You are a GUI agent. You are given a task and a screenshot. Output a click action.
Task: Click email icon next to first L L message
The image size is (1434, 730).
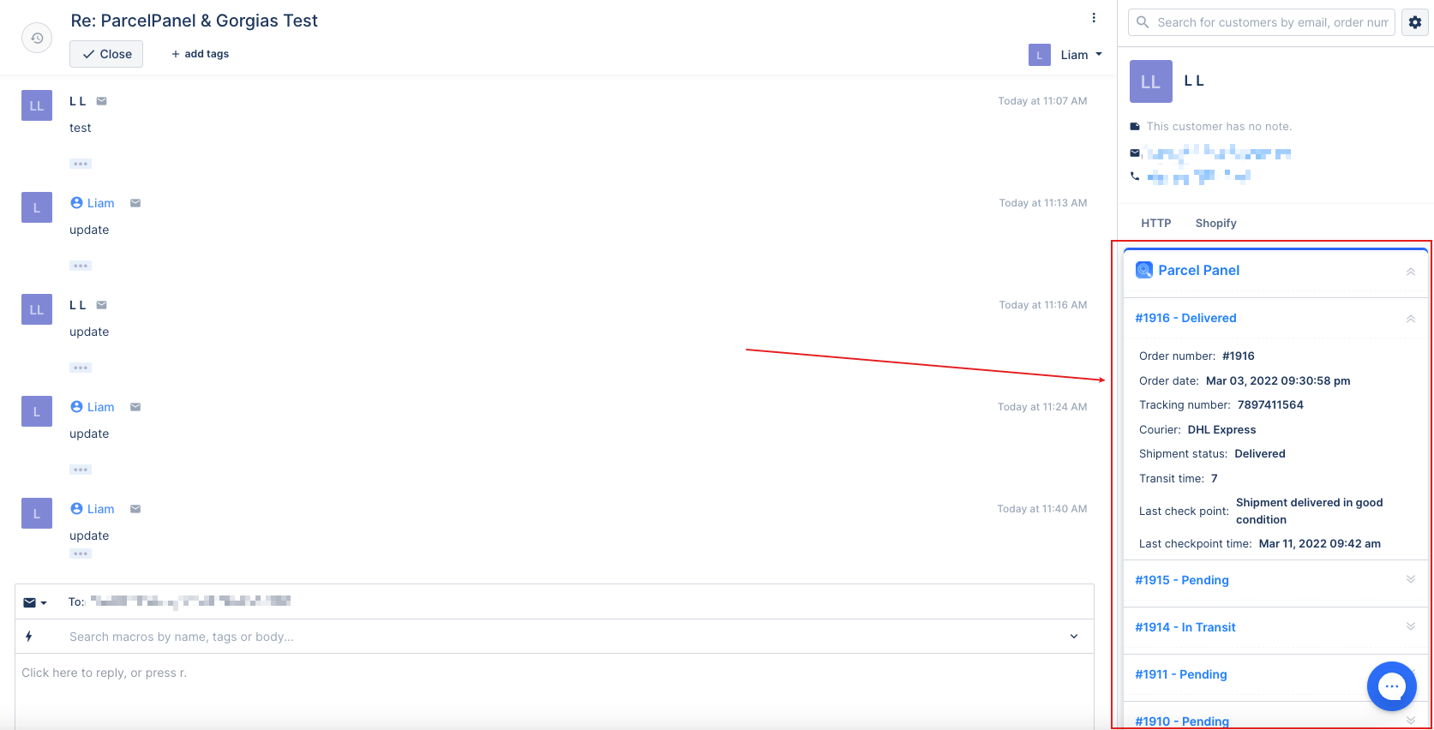pyautogui.click(x=102, y=101)
